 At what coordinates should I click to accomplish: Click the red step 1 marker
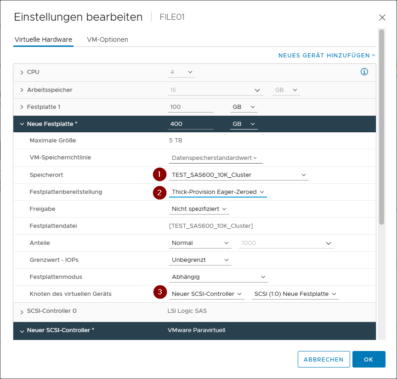pos(159,175)
